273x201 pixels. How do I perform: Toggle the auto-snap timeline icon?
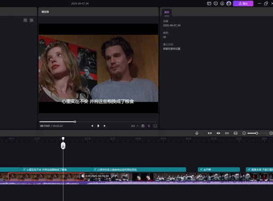[218, 133]
